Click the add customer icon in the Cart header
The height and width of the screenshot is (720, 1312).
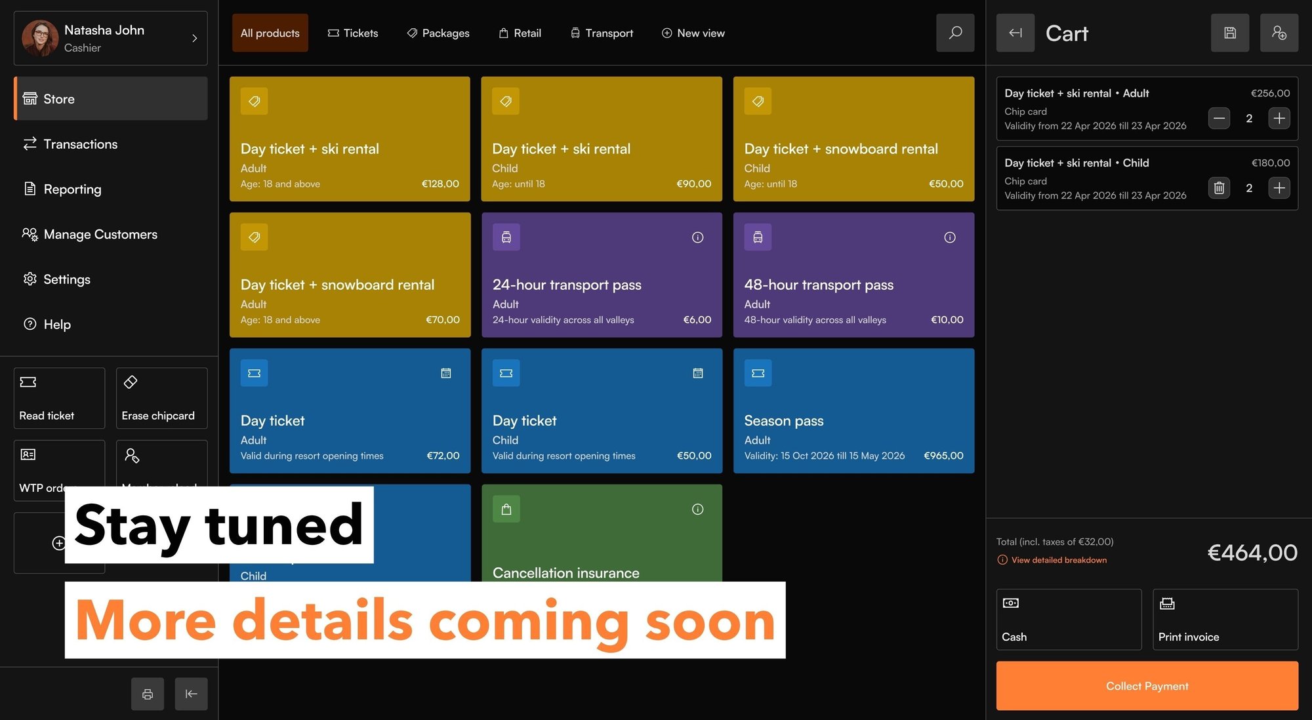1279,33
